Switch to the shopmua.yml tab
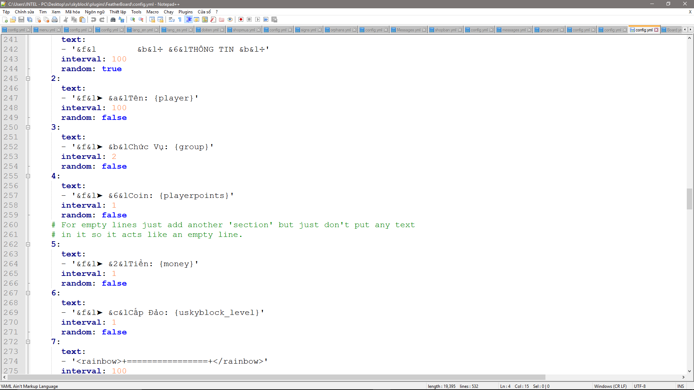This screenshot has height=390, width=694. point(244,30)
